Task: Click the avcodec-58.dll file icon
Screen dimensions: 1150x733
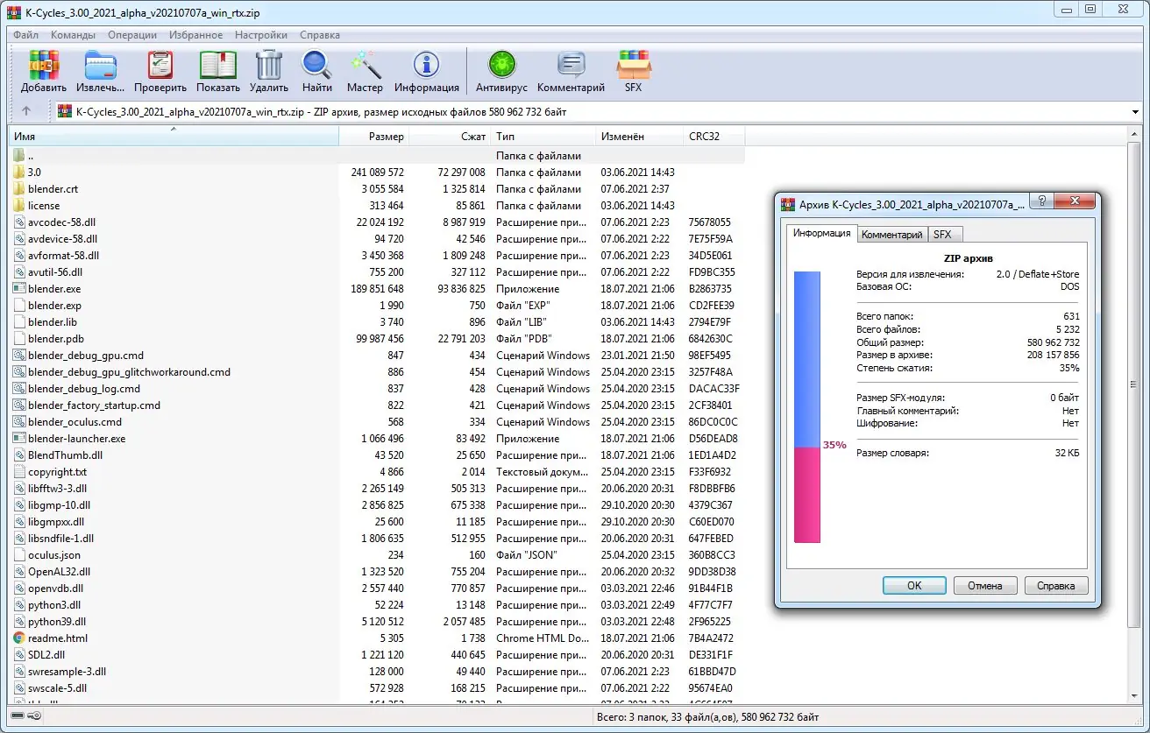Action: coord(19,222)
